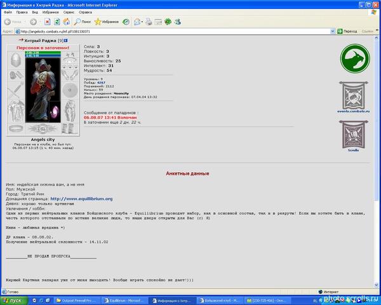Open the Правка menu
381x305 pixels.
coord(22,12)
